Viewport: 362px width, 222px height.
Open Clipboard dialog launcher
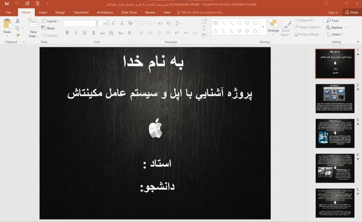click(x=24, y=42)
